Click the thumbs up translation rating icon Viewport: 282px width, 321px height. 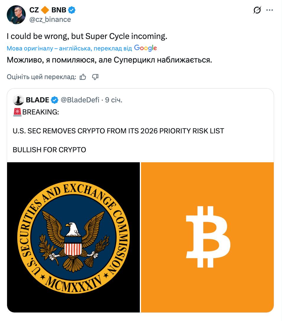(x=83, y=77)
